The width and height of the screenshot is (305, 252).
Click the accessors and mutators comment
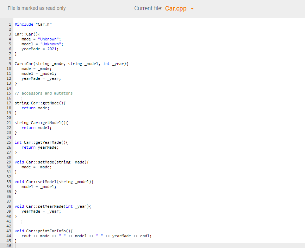coord(43,93)
